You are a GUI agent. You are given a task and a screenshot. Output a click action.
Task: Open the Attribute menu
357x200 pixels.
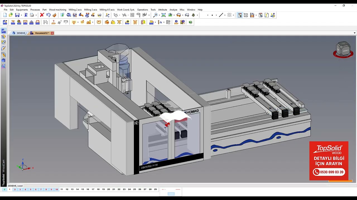163,10
